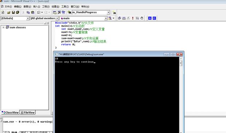Open the 窗口(W) Window menu
Screen dimensions: 226x133
(x=75, y=7)
